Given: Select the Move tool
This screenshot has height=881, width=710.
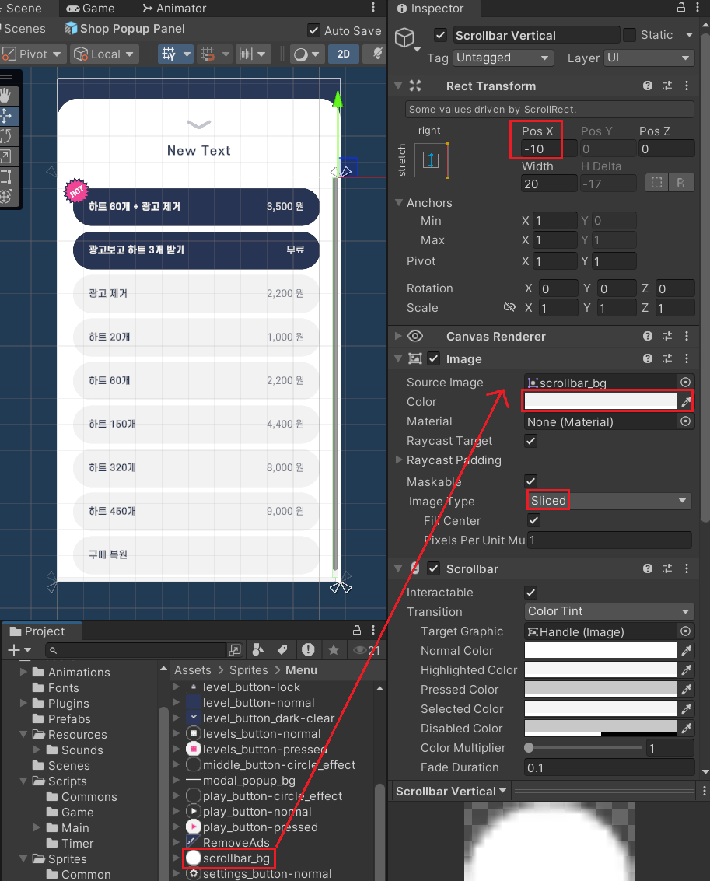Looking at the screenshot, I should 7,116.
